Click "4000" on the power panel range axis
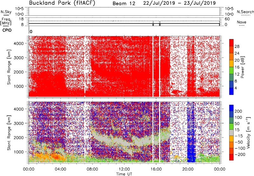Viewport: 254px width, 176px height. 19,44
